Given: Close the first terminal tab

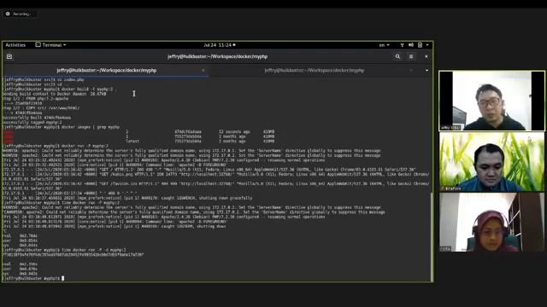Looking at the screenshot, I should (203, 70).
